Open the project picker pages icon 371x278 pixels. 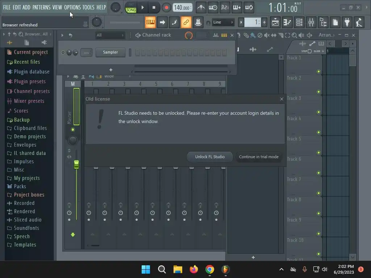335,22
